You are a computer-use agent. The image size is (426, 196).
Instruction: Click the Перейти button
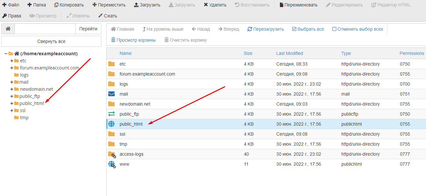[x=88, y=29]
